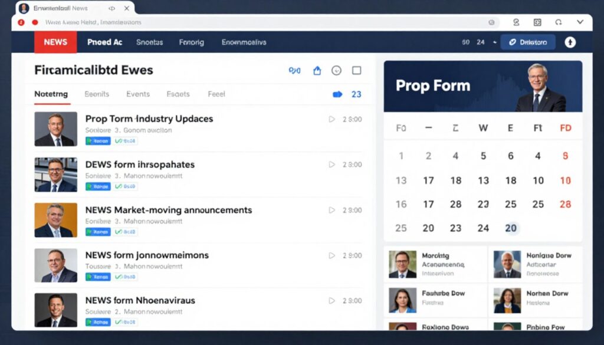The height and width of the screenshot is (345, 604).
Task: Click the extensions square icon in browser toolbar
Action: point(537,22)
